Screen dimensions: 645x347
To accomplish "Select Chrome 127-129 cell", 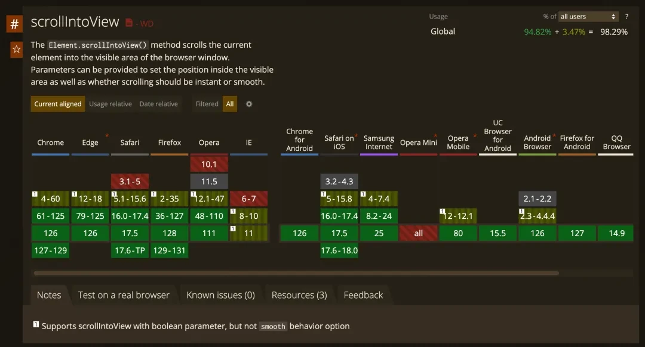I will click(51, 250).
